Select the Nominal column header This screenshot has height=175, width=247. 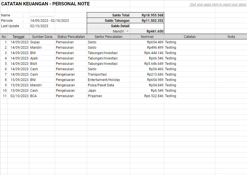click(147, 37)
